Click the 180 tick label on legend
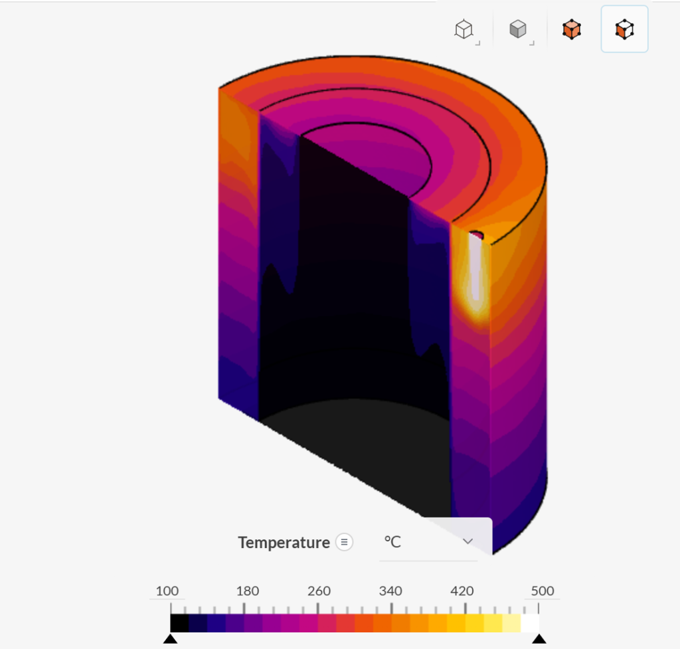680x649 pixels. (x=247, y=591)
